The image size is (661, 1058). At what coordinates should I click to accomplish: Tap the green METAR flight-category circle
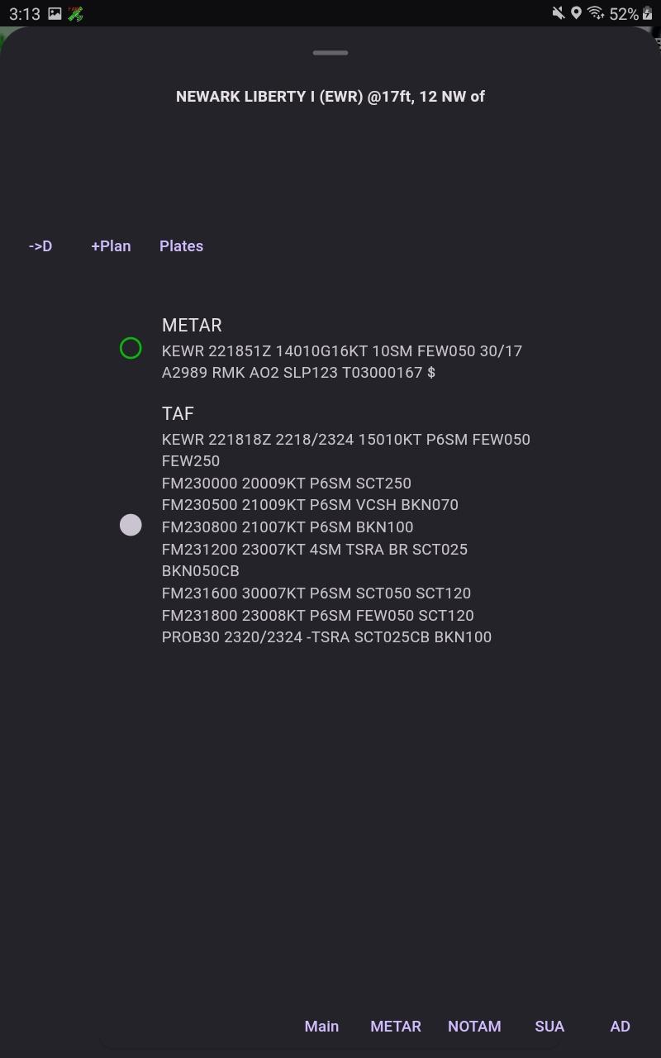click(x=131, y=348)
